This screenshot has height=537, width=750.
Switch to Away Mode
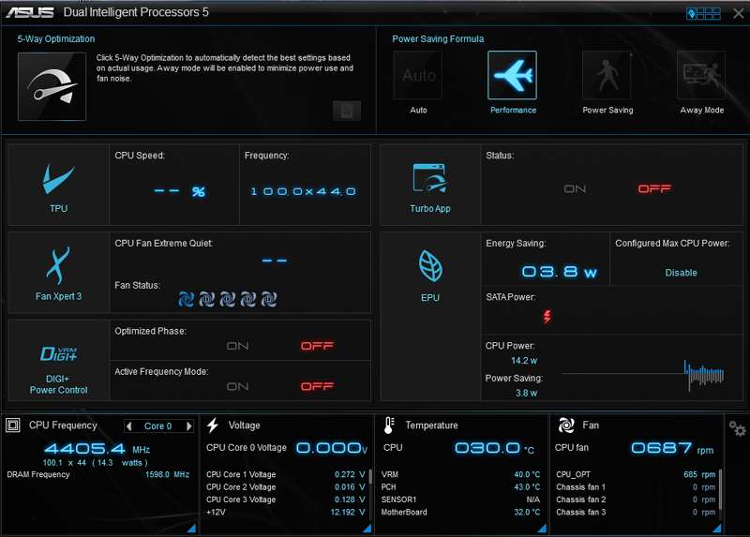click(701, 76)
